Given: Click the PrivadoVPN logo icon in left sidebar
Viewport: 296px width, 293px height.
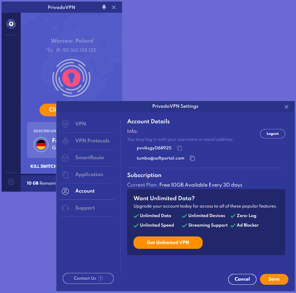Looking at the screenshot, I should 11,24.
